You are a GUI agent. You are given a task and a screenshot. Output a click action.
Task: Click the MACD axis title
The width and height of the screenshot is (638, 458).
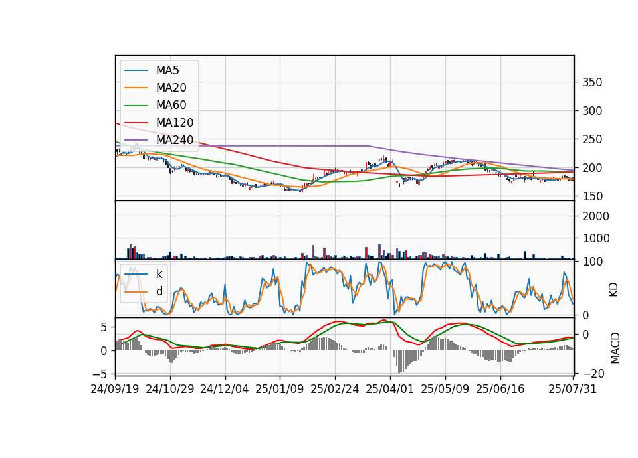615,348
